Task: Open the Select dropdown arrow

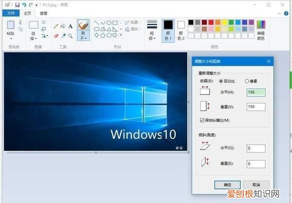Action: tap(36, 38)
